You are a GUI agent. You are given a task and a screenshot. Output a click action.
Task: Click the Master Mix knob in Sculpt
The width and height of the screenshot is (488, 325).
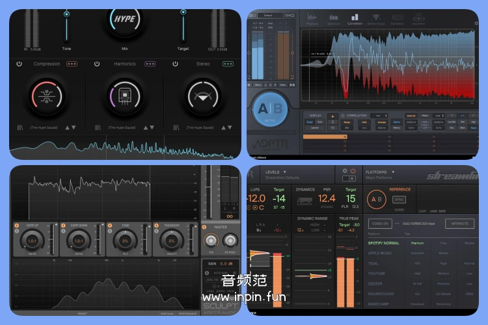coord(211,240)
